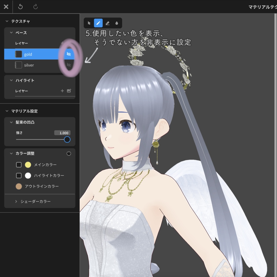Open the カラー調整 help icon

coord(69,153)
